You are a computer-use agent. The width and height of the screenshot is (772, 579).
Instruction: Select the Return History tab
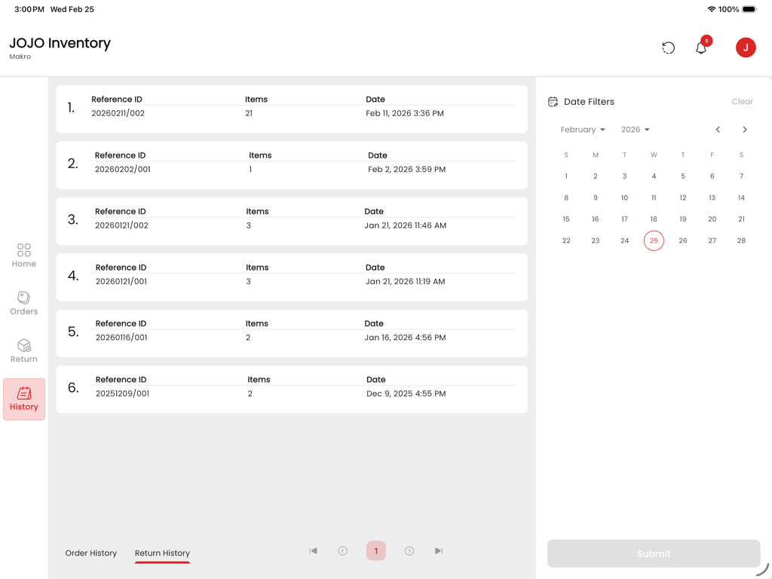162,553
